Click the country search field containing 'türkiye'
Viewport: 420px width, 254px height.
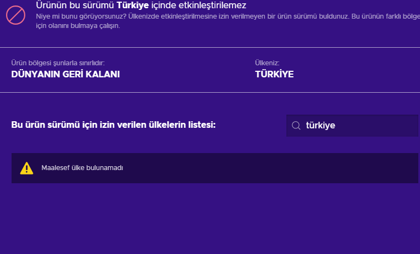(x=352, y=126)
